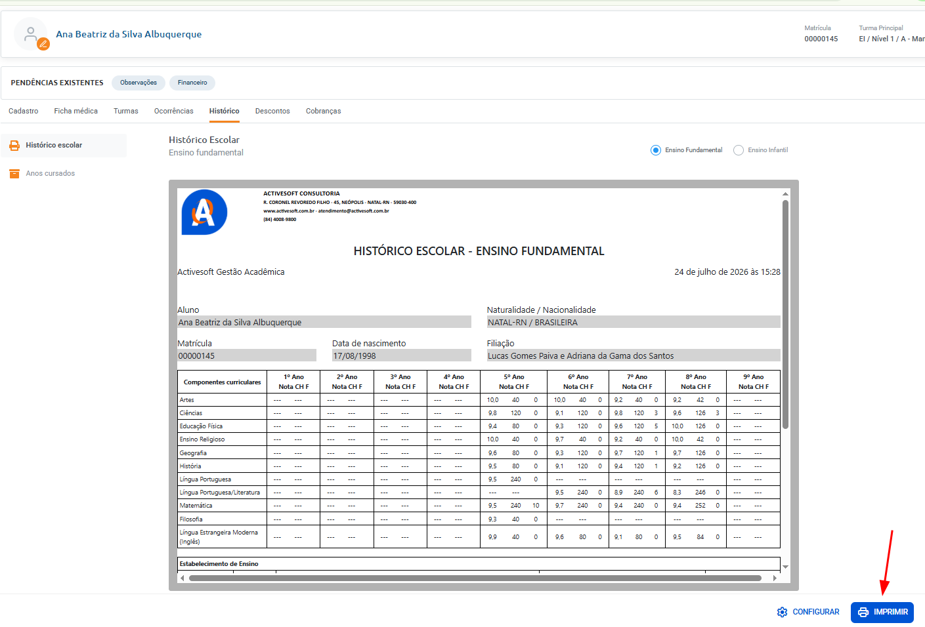The width and height of the screenshot is (925, 627).
Task: Switch to the Cobranças tab
Action: [324, 111]
